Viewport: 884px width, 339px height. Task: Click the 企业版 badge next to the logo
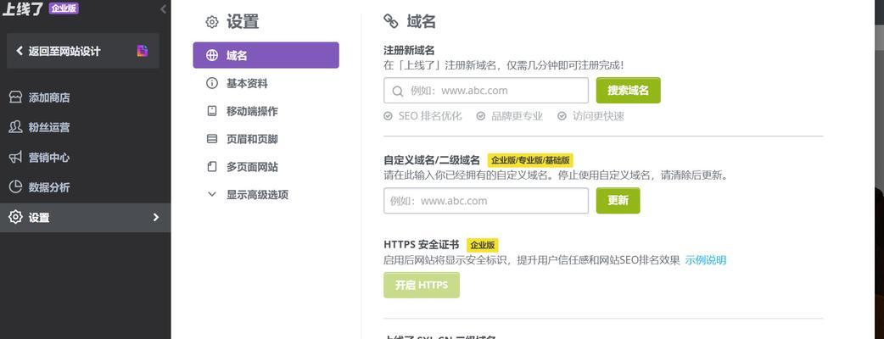[x=64, y=8]
